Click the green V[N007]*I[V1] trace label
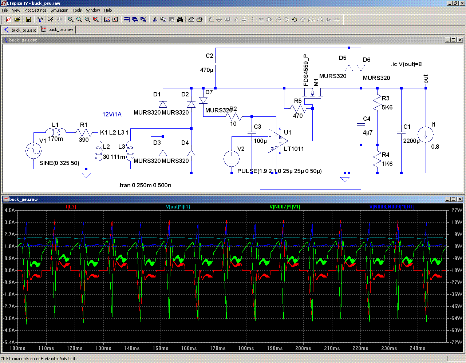The image size is (466, 363). [x=285, y=207]
